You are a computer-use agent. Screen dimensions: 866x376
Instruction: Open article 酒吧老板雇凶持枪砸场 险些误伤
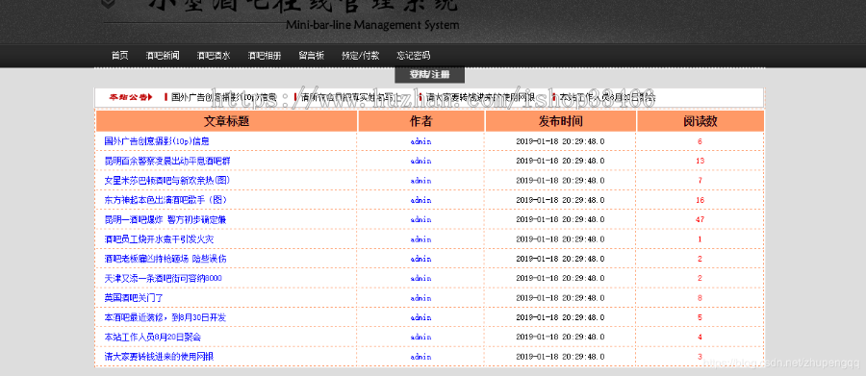click(x=166, y=259)
